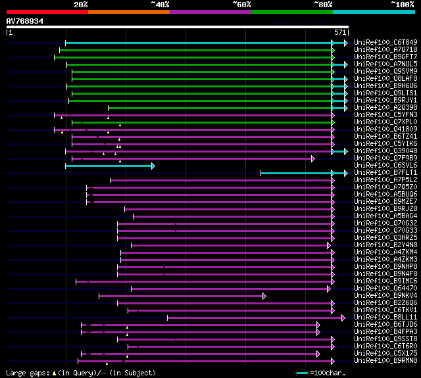421x378 pixels.
Task: Click the cyan 100char scale bar
Action: (x=302, y=373)
